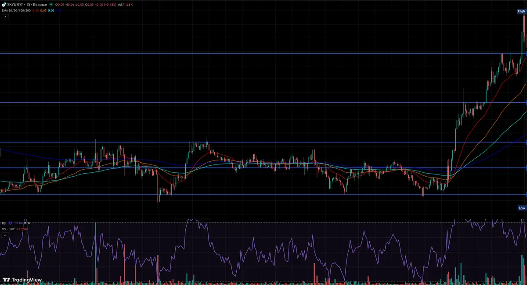Select the EMA 20/50/100/200 indicator legend
The height and width of the screenshot is (285, 527).
(16, 11)
